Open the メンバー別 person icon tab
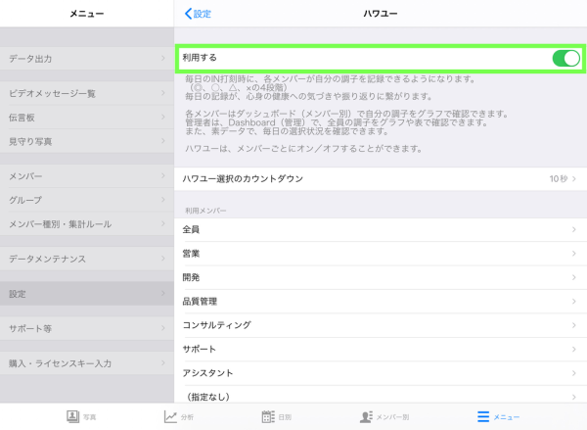Image resolution: width=587 pixels, height=430 pixels. point(367,416)
